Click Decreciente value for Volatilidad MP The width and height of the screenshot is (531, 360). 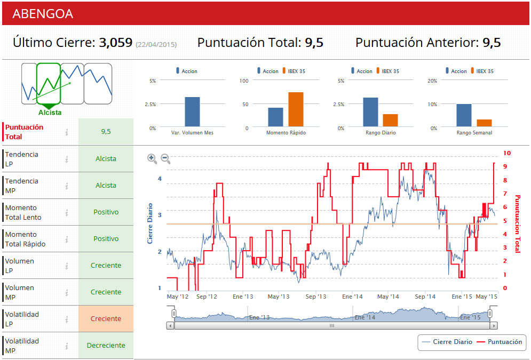pyautogui.click(x=106, y=346)
